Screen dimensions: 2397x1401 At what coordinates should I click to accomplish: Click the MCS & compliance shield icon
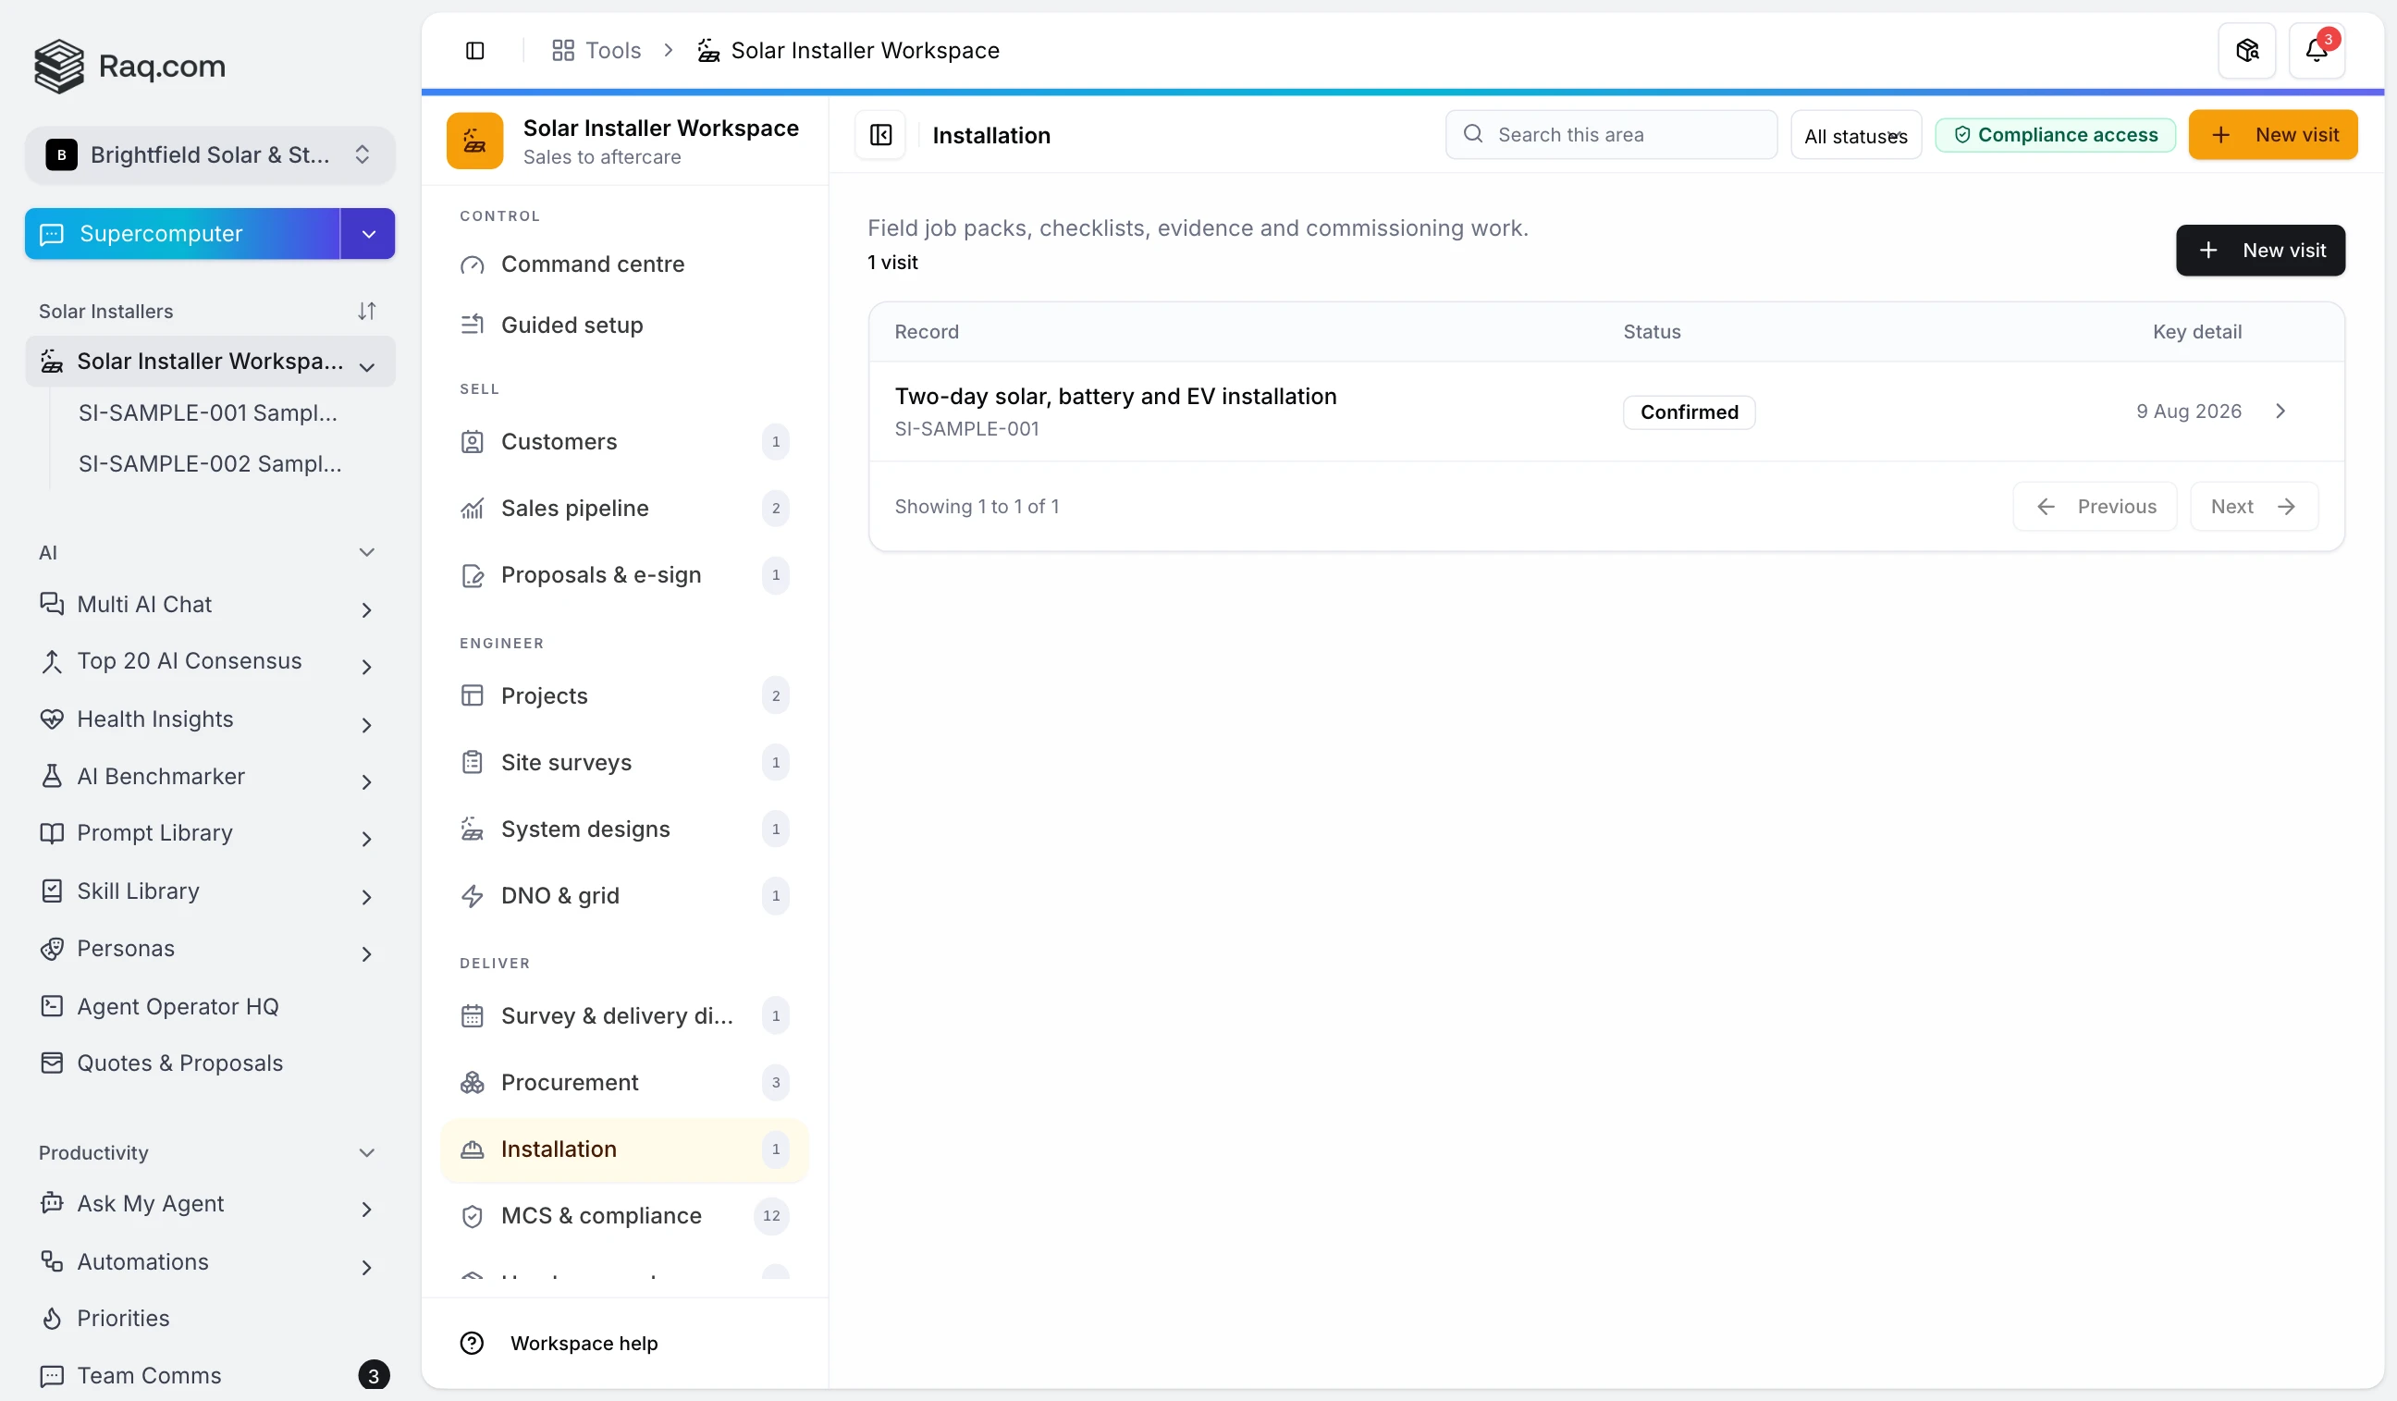point(473,1216)
